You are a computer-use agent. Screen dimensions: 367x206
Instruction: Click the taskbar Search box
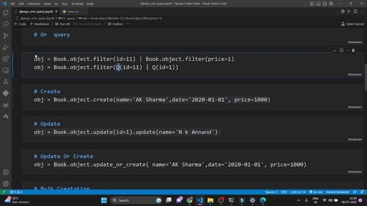coord(136,200)
